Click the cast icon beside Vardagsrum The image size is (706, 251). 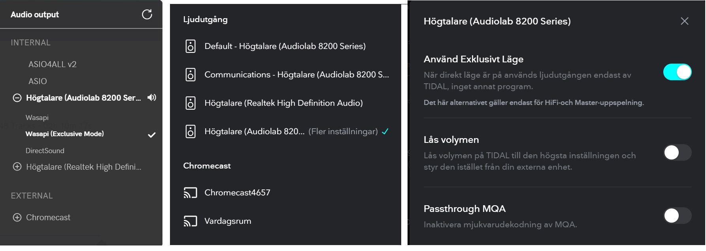(190, 221)
